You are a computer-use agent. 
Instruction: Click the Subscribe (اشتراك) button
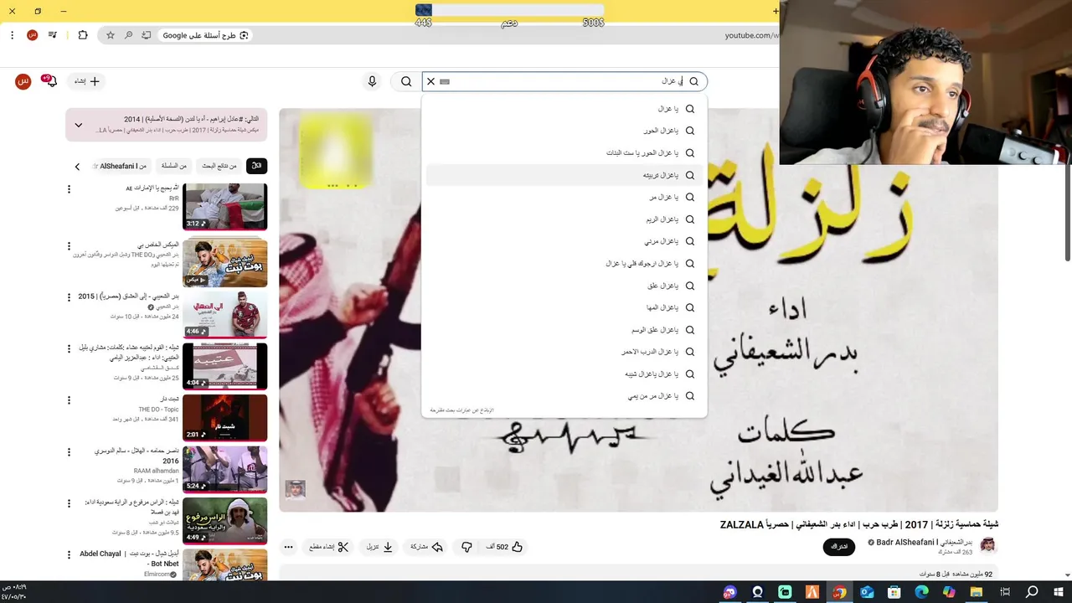point(839,547)
